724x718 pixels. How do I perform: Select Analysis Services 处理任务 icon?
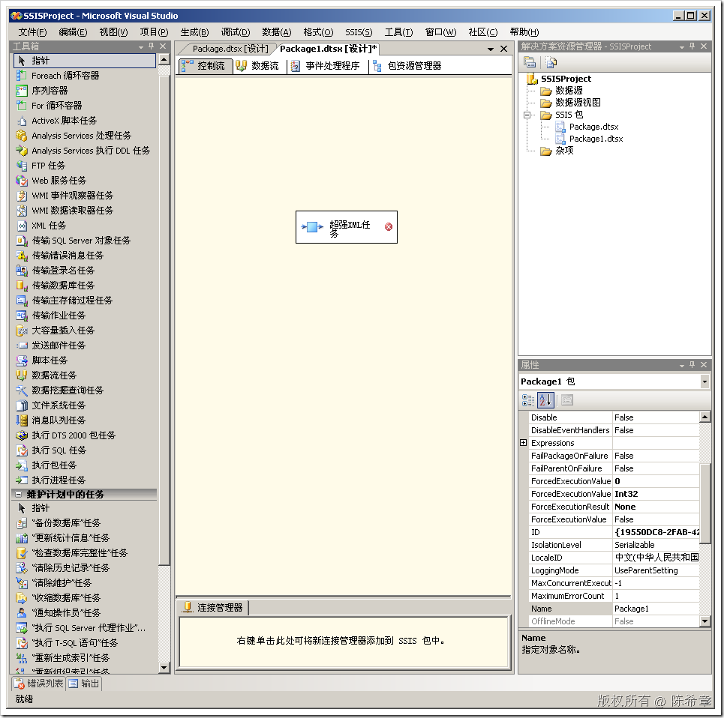21,135
